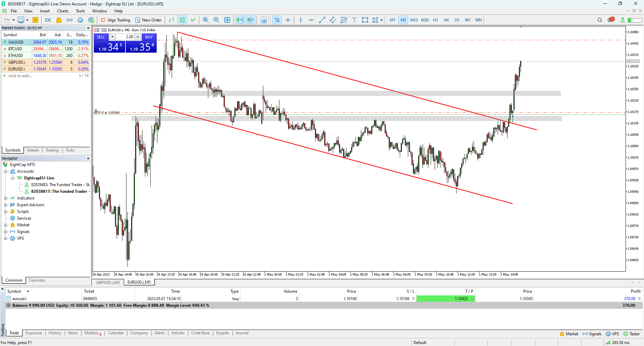Screen dimensions: 644x346
Task: Take a chart screenshot with the camera icon
Action: (264, 20)
